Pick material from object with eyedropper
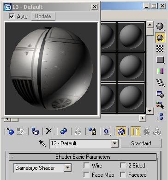Image resolution: width=168 pixels, height=180 pixels. pyautogui.click(x=42, y=143)
